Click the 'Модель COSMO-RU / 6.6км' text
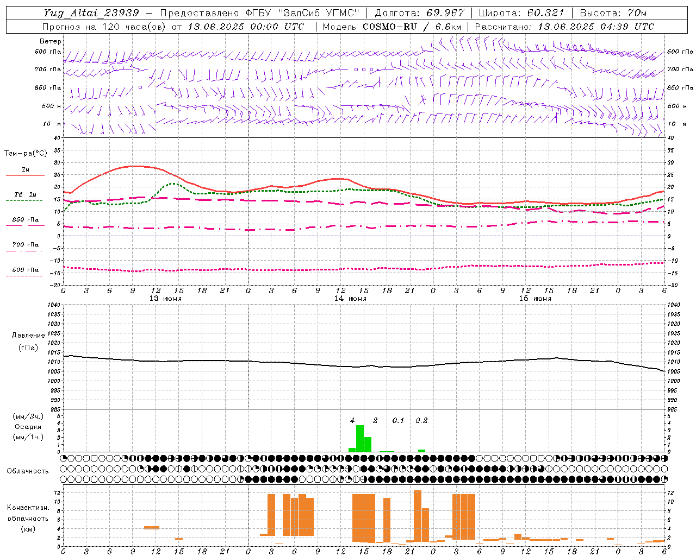 pyautogui.click(x=392, y=27)
